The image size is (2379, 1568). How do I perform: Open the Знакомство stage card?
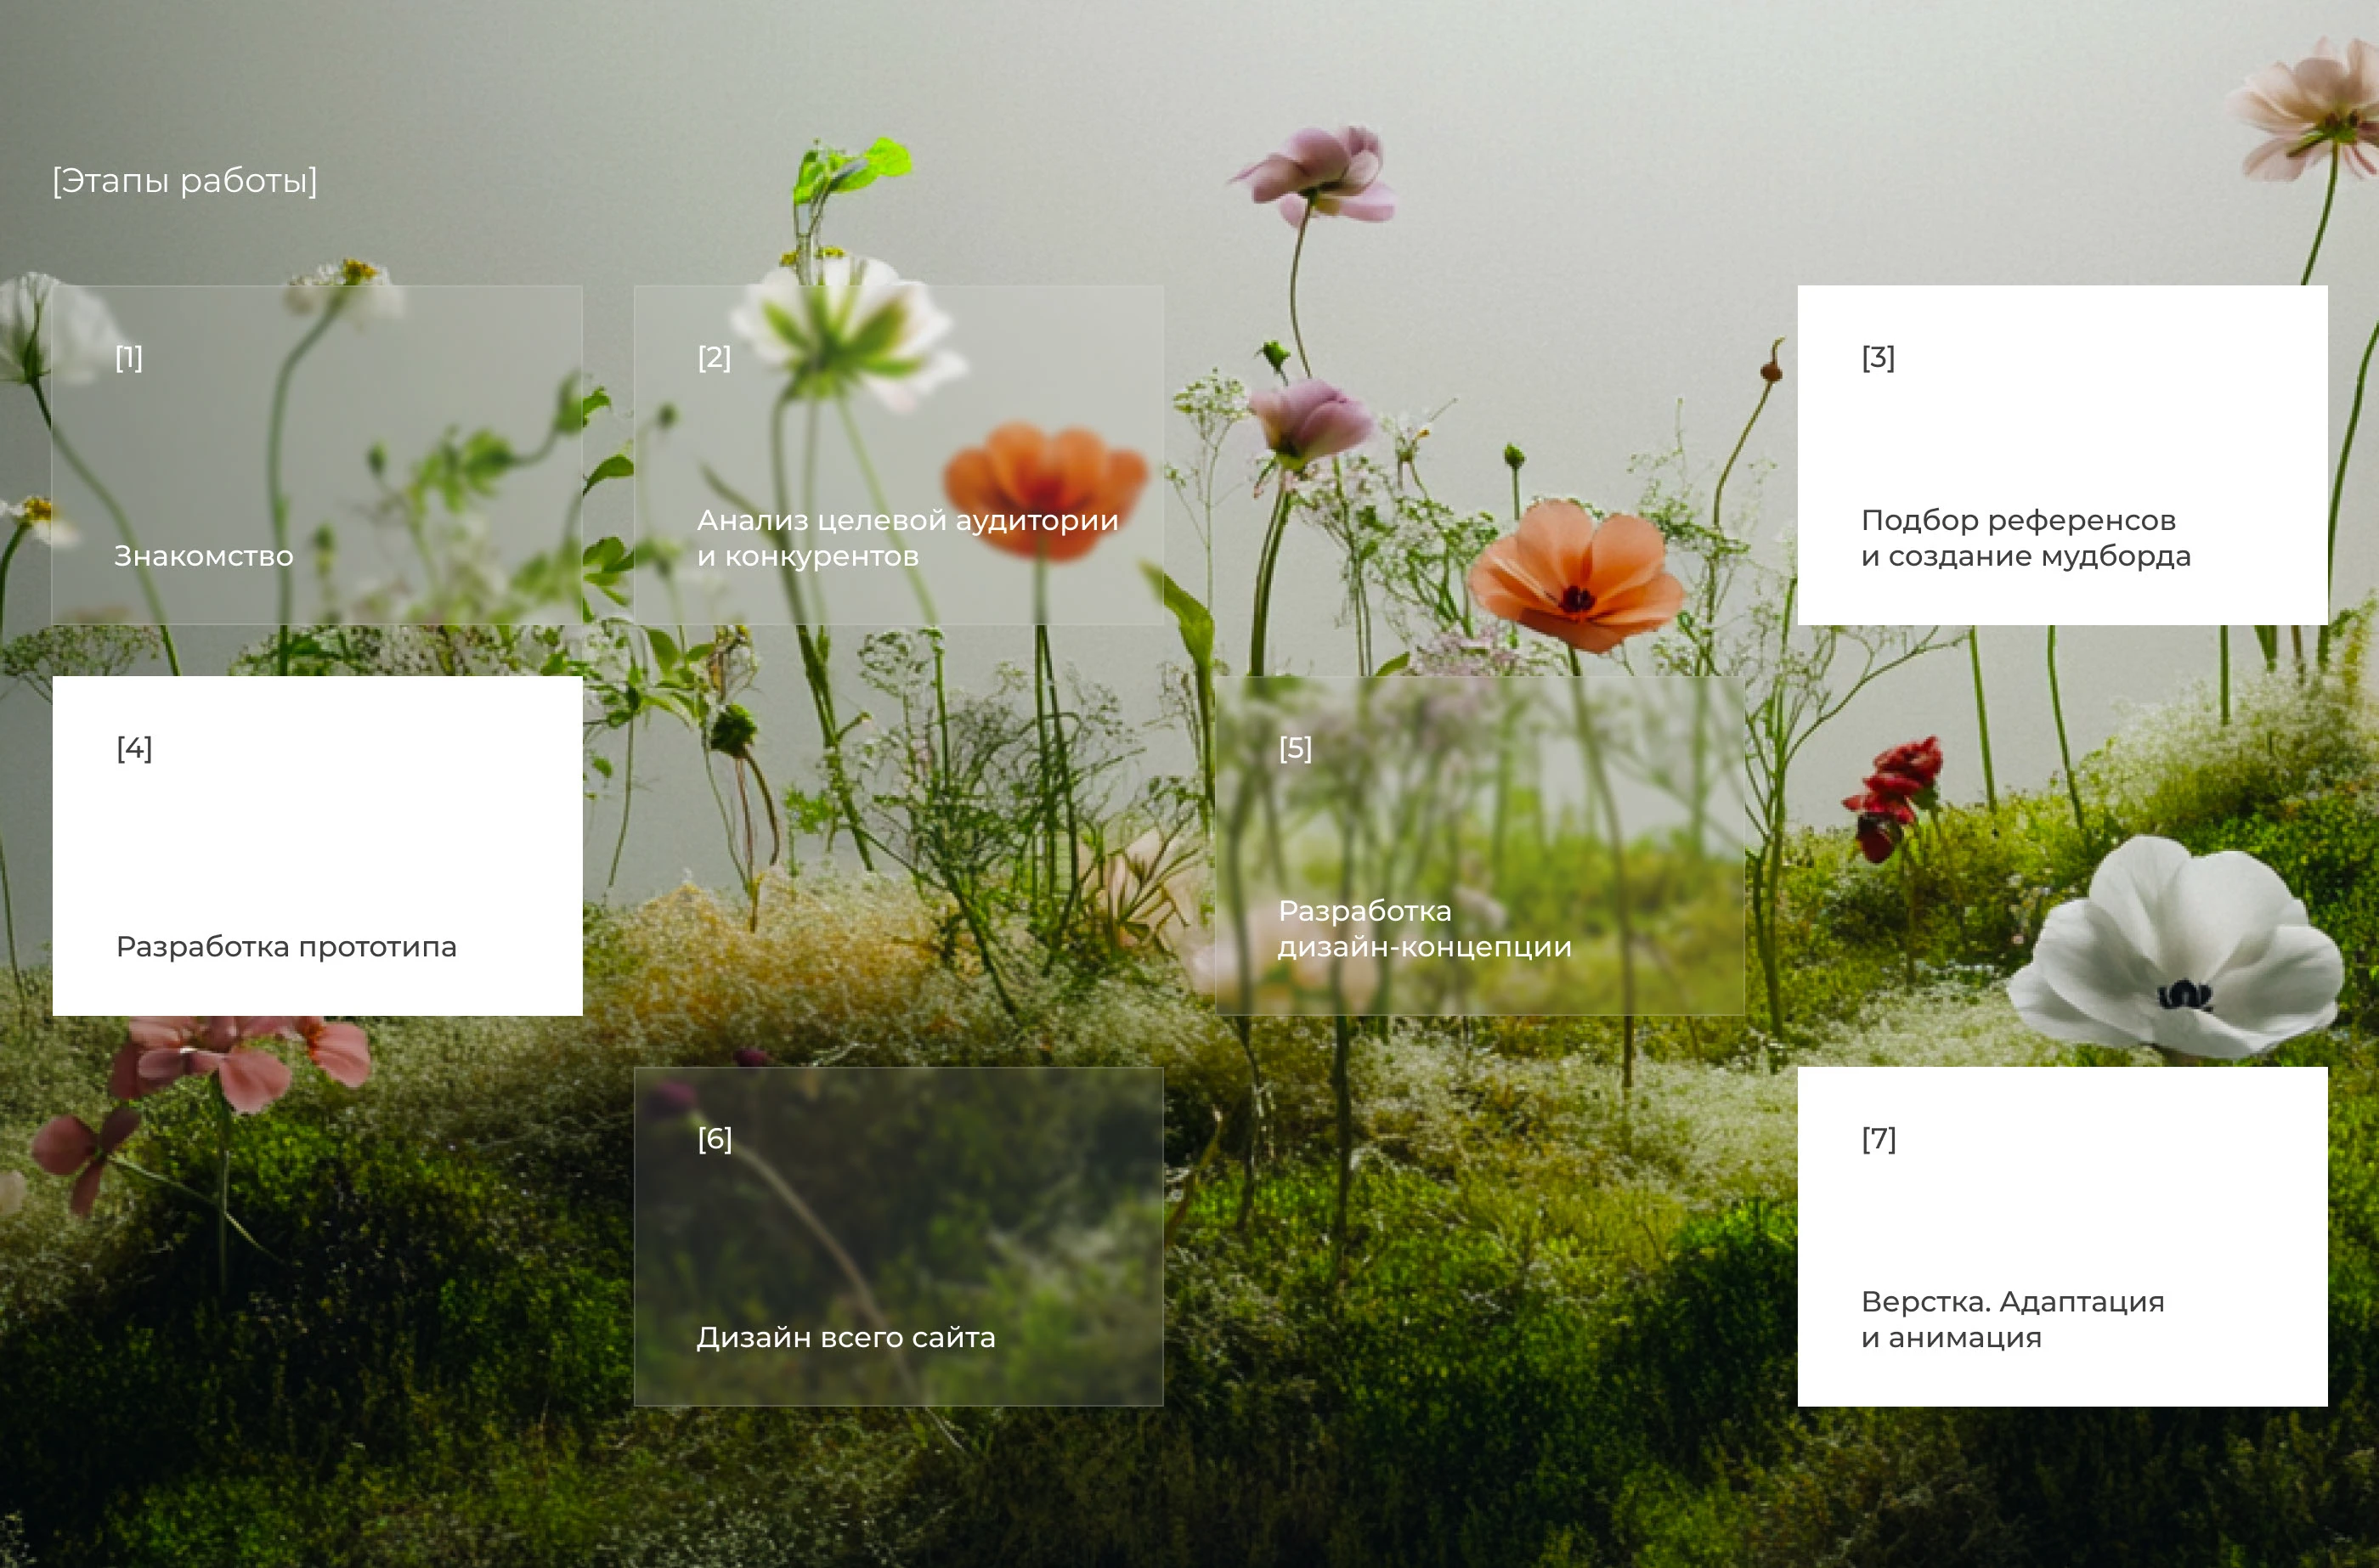317,455
